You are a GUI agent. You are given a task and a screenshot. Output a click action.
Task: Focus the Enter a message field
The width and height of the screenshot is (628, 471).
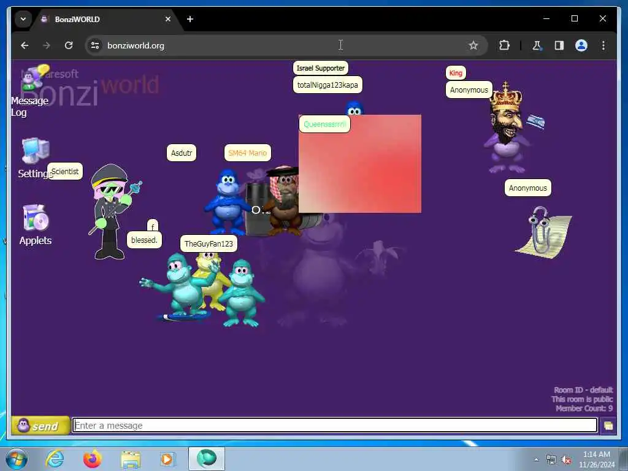pos(334,426)
